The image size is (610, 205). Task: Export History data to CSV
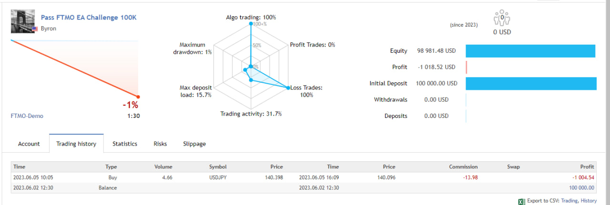pyautogui.click(x=589, y=201)
